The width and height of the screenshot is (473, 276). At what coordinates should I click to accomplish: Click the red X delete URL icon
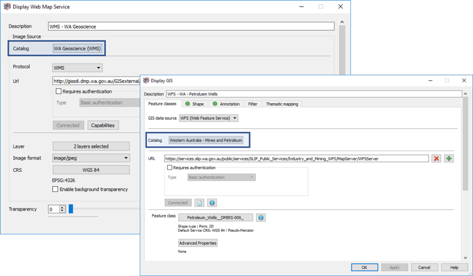(436, 159)
